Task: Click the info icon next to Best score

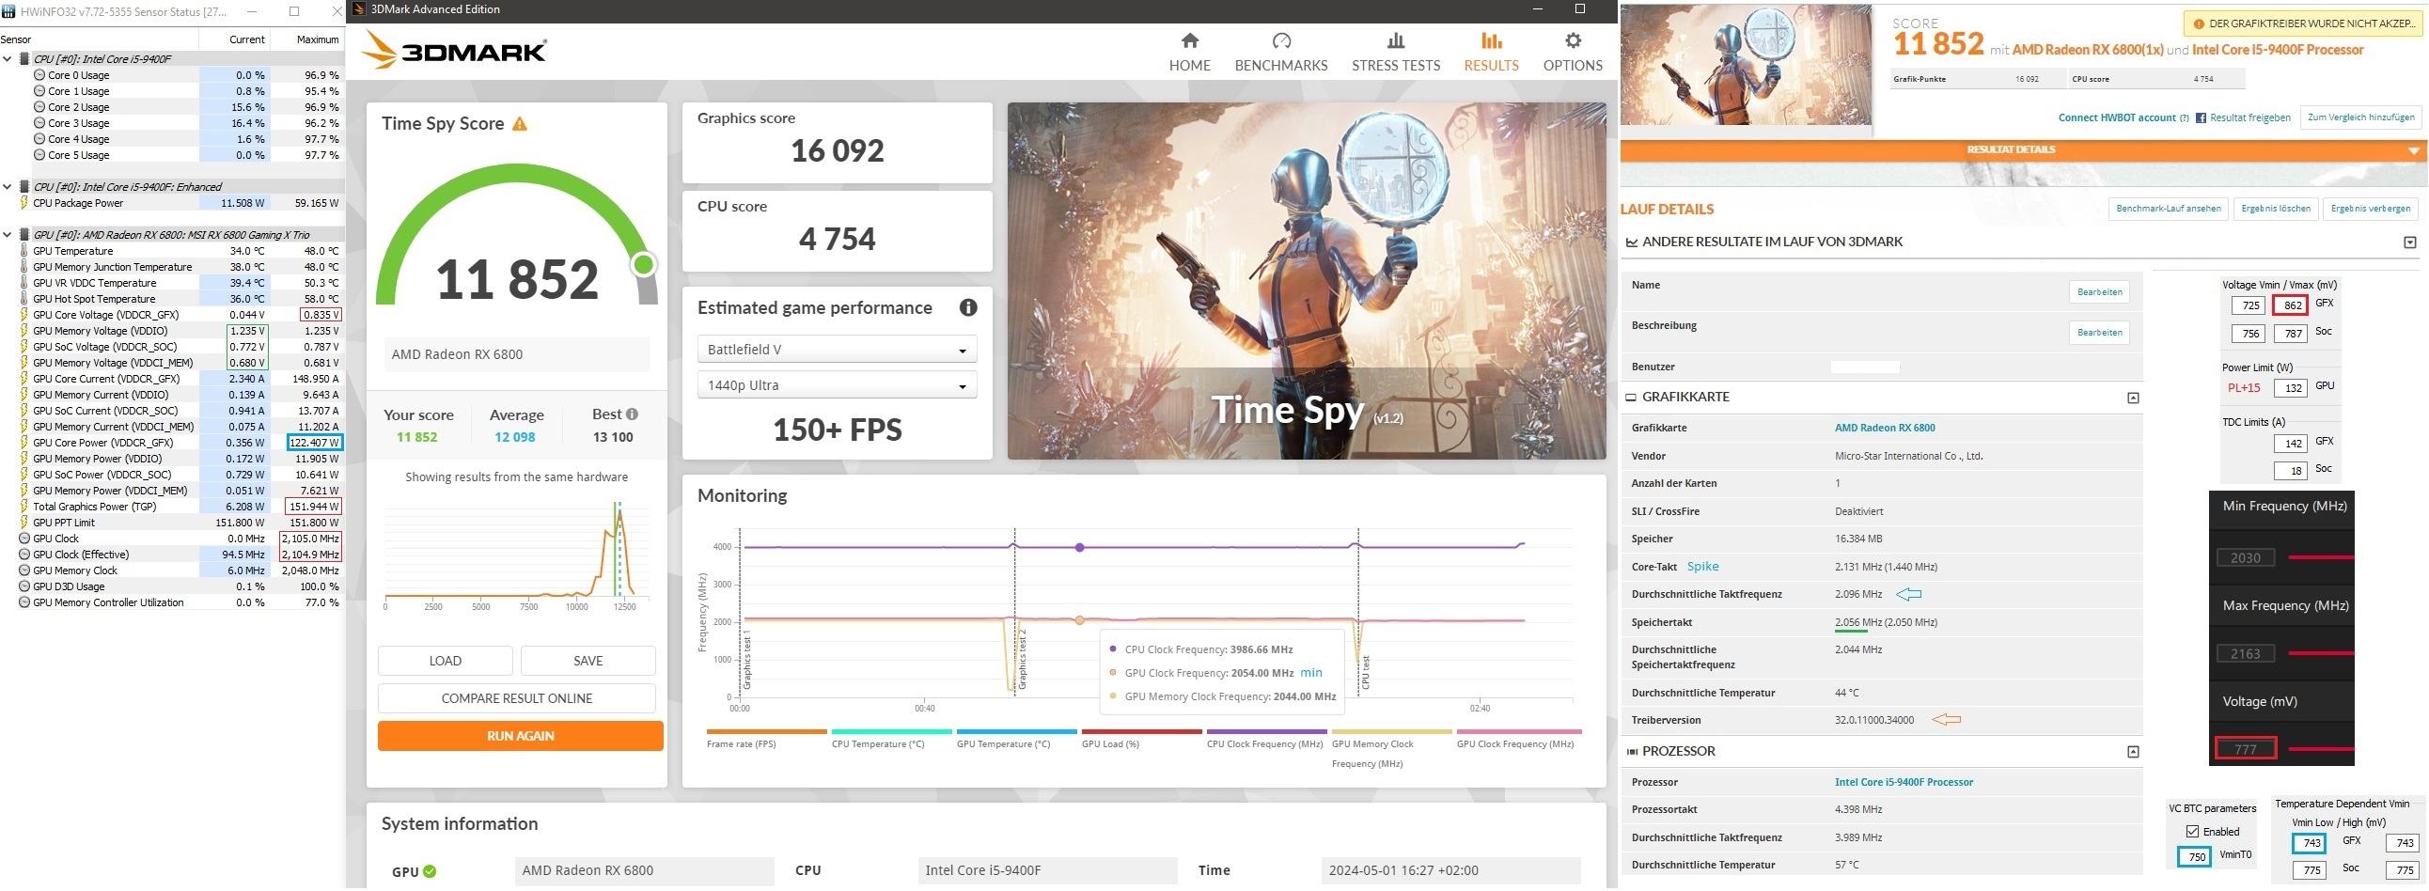Action: [632, 414]
